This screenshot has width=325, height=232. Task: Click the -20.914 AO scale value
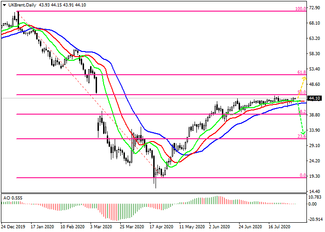315,219
